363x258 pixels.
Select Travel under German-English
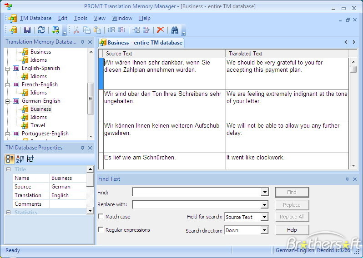(38, 125)
